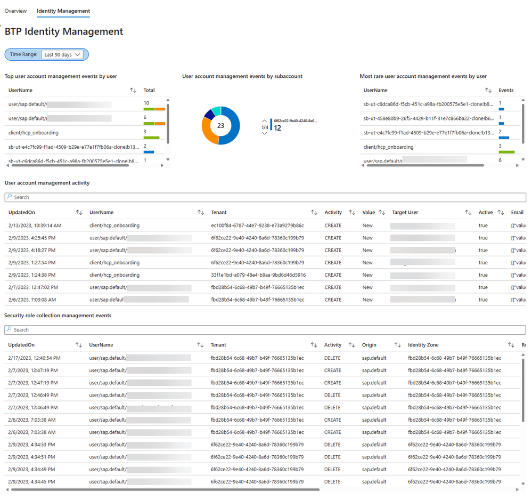Sort User account management activity by Activity
This screenshot has width=532, height=500.
pos(352,212)
